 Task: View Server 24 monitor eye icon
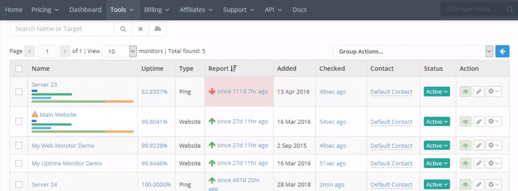click(x=466, y=184)
